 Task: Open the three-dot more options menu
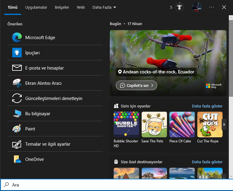[212, 7]
